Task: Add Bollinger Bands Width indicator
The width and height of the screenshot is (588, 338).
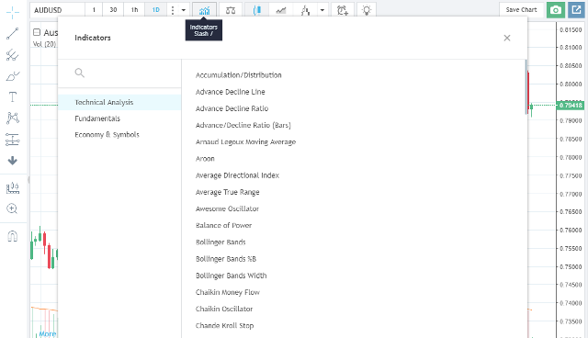Action: [x=231, y=276]
